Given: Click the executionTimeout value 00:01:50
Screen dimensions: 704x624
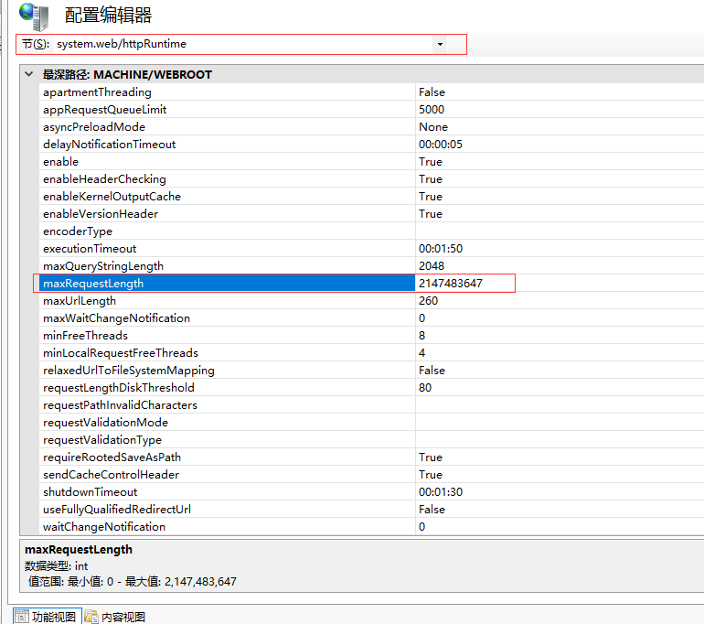Looking at the screenshot, I should tap(441, 249).
